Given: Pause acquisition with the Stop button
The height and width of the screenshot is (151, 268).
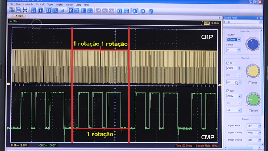Looking at the screenshot, I should (143, 11).
